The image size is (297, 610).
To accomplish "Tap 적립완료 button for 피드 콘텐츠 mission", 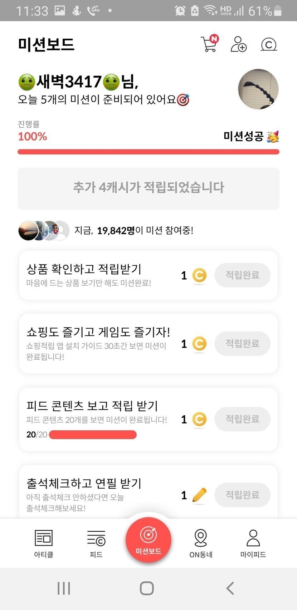I will coord(242,419).
